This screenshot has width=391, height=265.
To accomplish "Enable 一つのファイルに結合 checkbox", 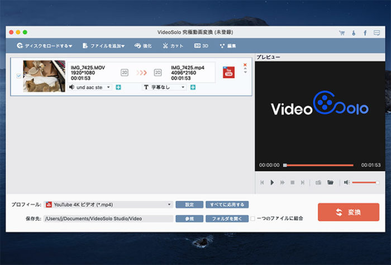I will (x=252, y=219).
